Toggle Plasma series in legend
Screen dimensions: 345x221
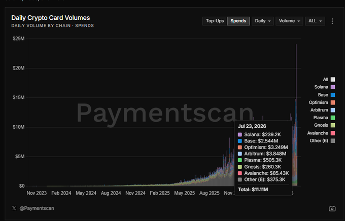(324, 118)
